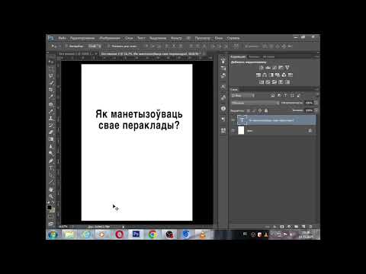366x274 pixels.
Task: Add a Photo Filter adjustment
Action: click(x=278, y=75)
